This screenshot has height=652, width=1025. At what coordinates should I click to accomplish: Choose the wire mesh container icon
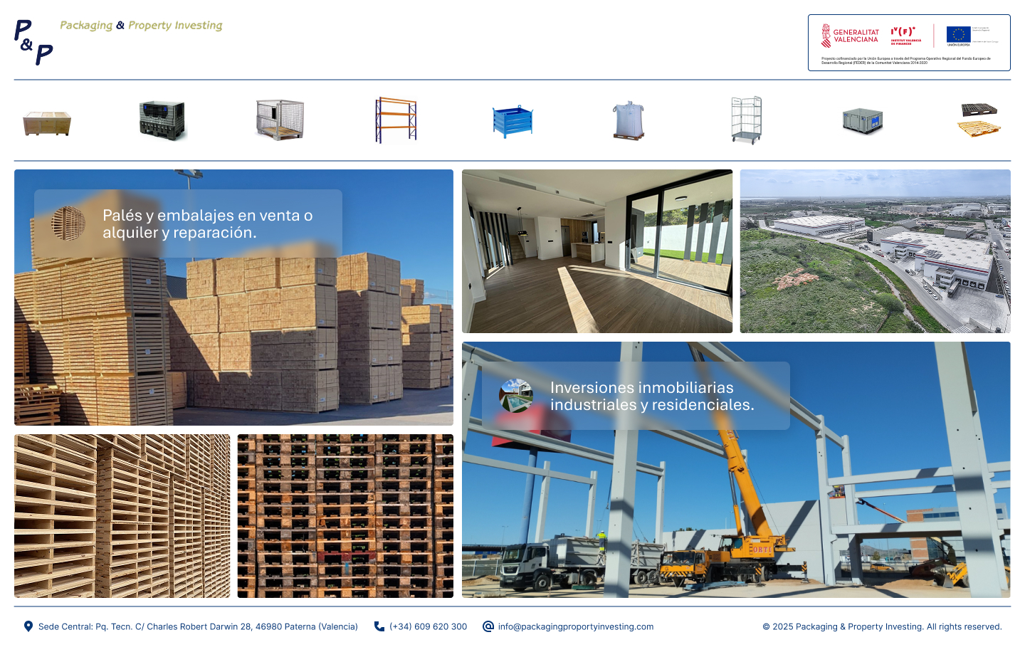280,120
